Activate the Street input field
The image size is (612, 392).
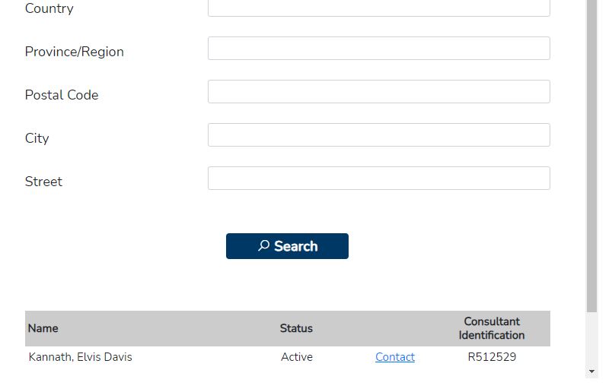click(x=378, y=179)
